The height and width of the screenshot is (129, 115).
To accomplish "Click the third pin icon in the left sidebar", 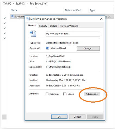I will click(5, 28).
